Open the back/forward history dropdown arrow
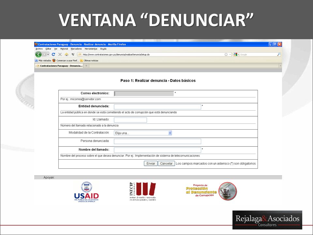This screenshot has width=313, height=235. (x=48, y=55)
